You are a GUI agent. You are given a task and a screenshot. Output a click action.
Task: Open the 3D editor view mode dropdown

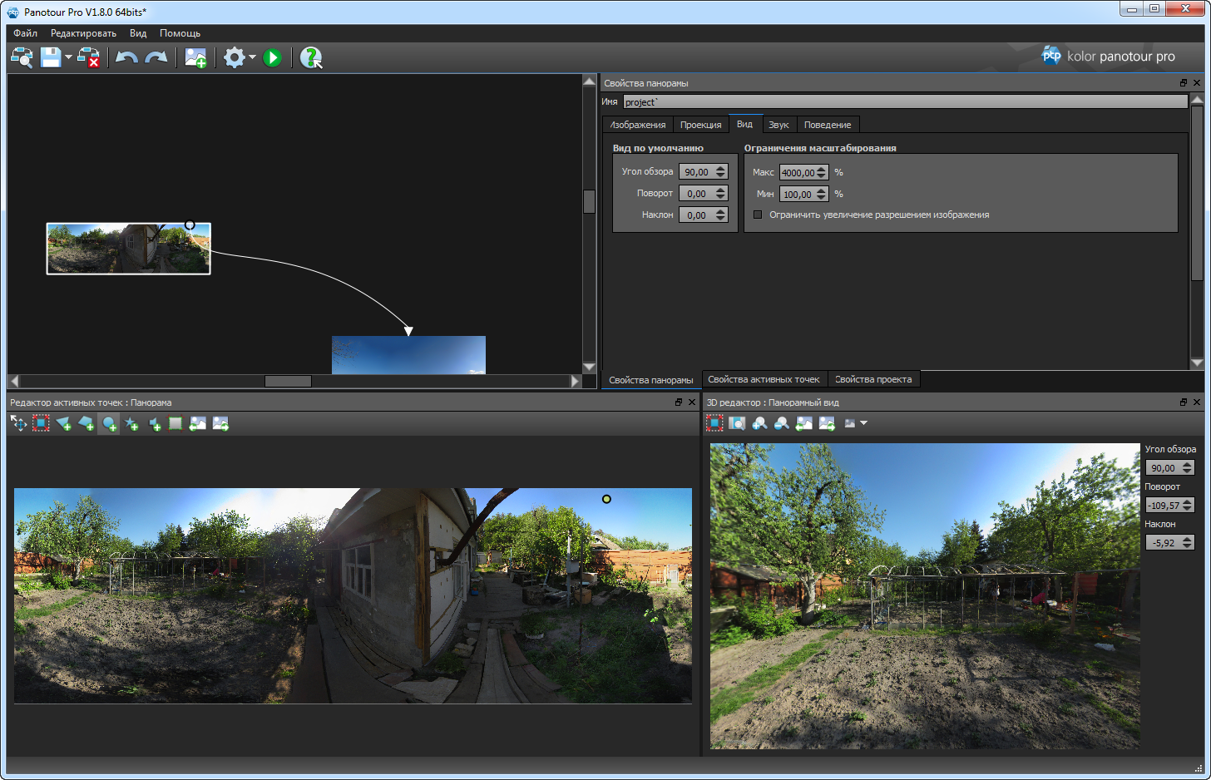pos(863,423)
